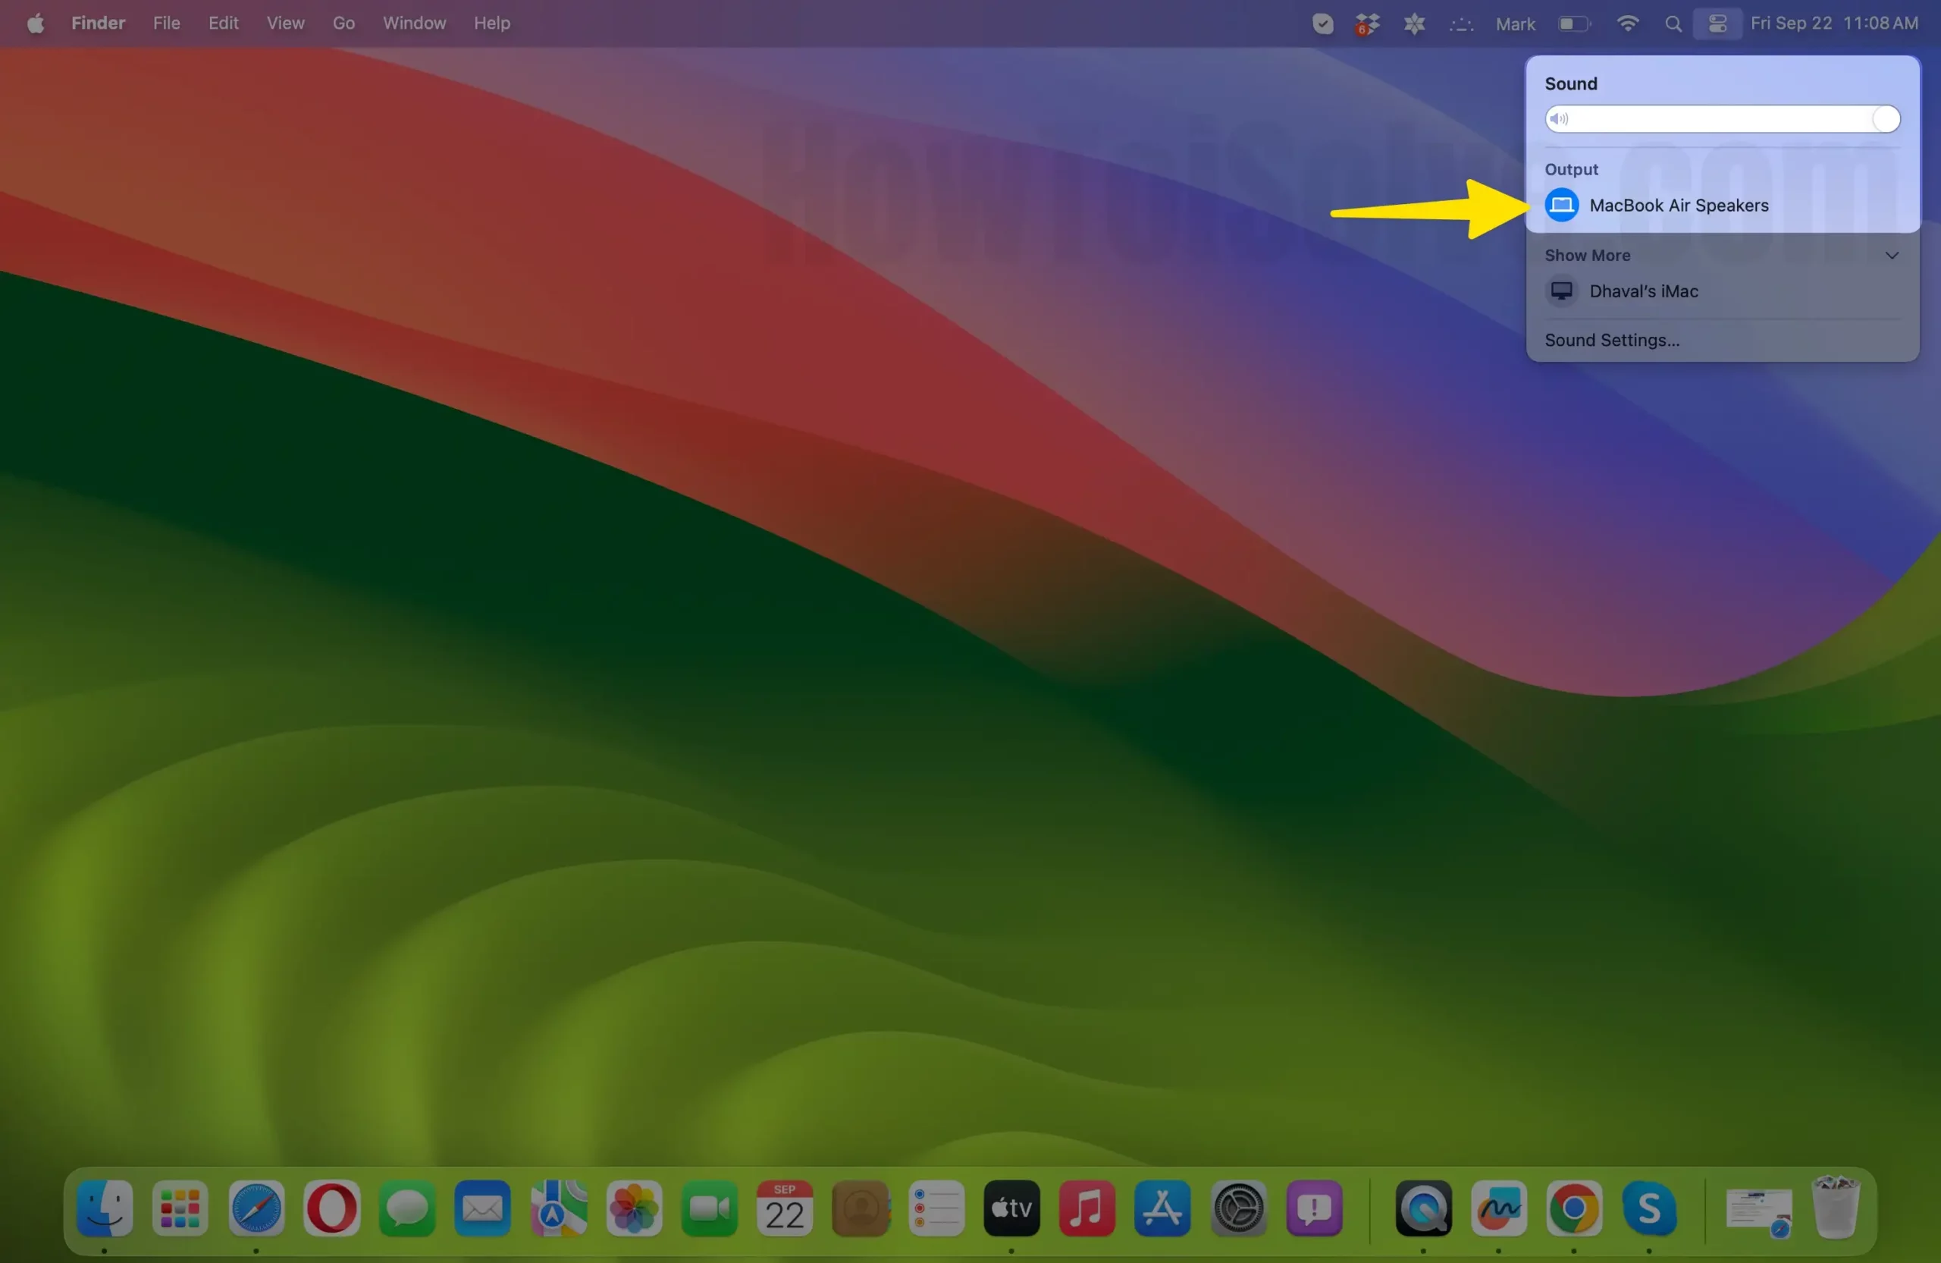Open Mail app in the Dock
This screenshot has width=1941, height=1263.
point(482,1208)
